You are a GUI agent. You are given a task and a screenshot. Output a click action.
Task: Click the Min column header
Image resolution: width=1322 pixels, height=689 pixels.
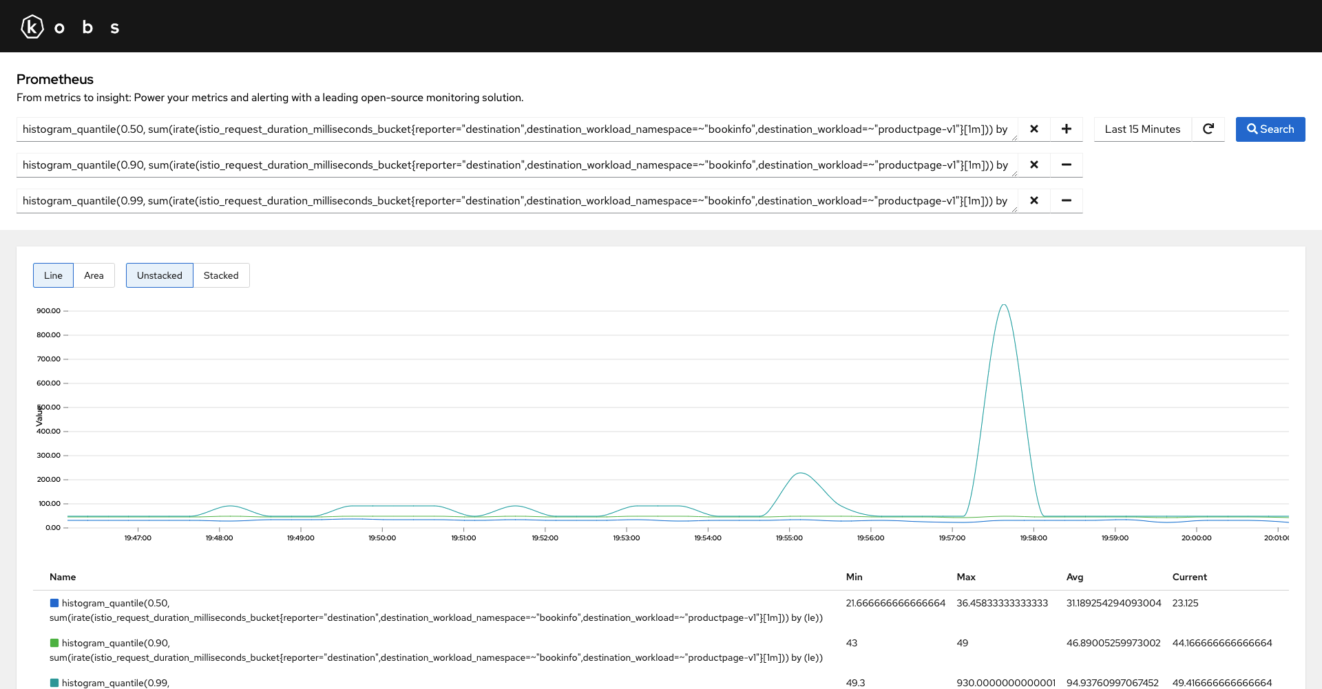[854, 577]
